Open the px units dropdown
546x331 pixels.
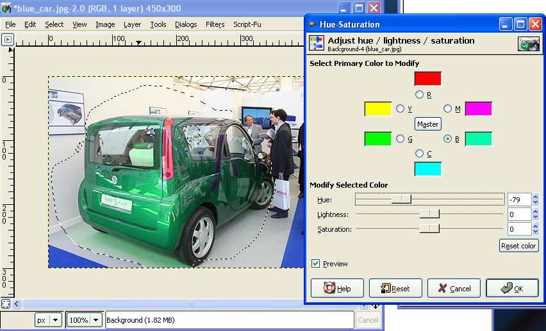(48, 320)
